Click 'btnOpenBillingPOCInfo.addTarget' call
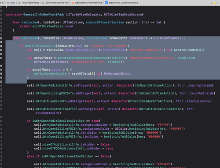220x168 pixels. pyautogui.click(x=64, y=93)
